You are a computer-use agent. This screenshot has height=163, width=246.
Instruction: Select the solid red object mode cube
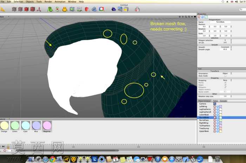pyautogui.click(x=32, y=9)
